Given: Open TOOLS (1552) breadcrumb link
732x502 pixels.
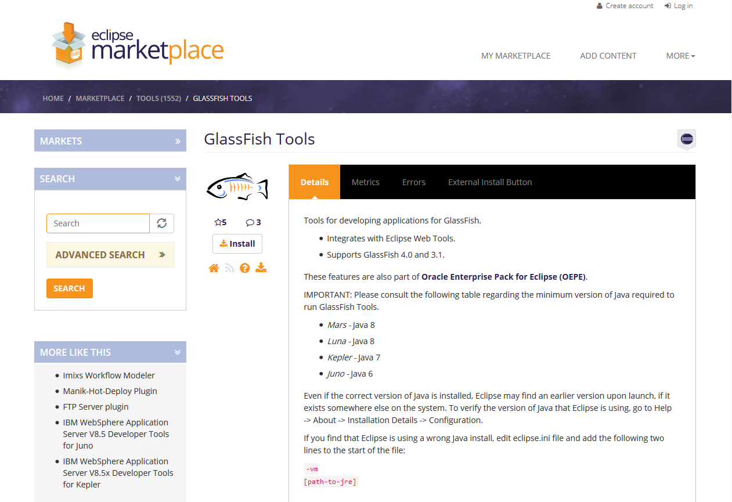Looking at the screenshot, I should (x=158, y=98).
